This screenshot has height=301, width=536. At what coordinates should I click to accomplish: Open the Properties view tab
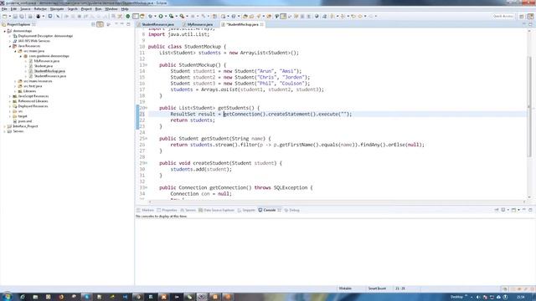(x=167, y=210)
